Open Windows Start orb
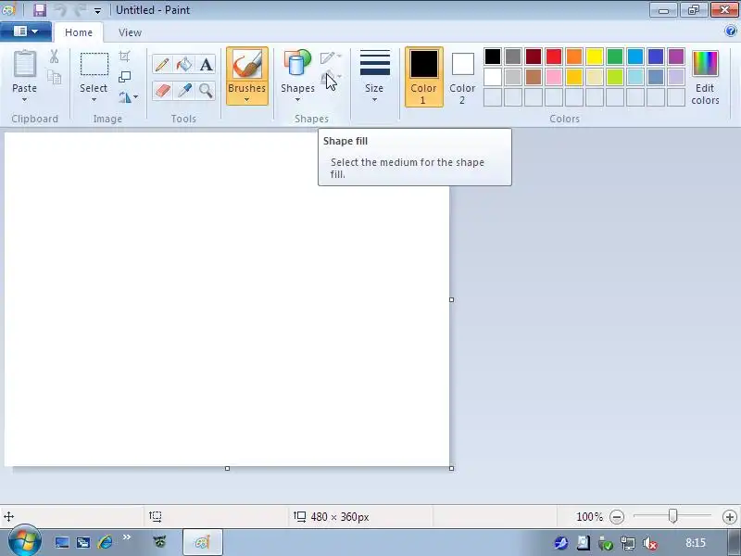 [24, 541]
